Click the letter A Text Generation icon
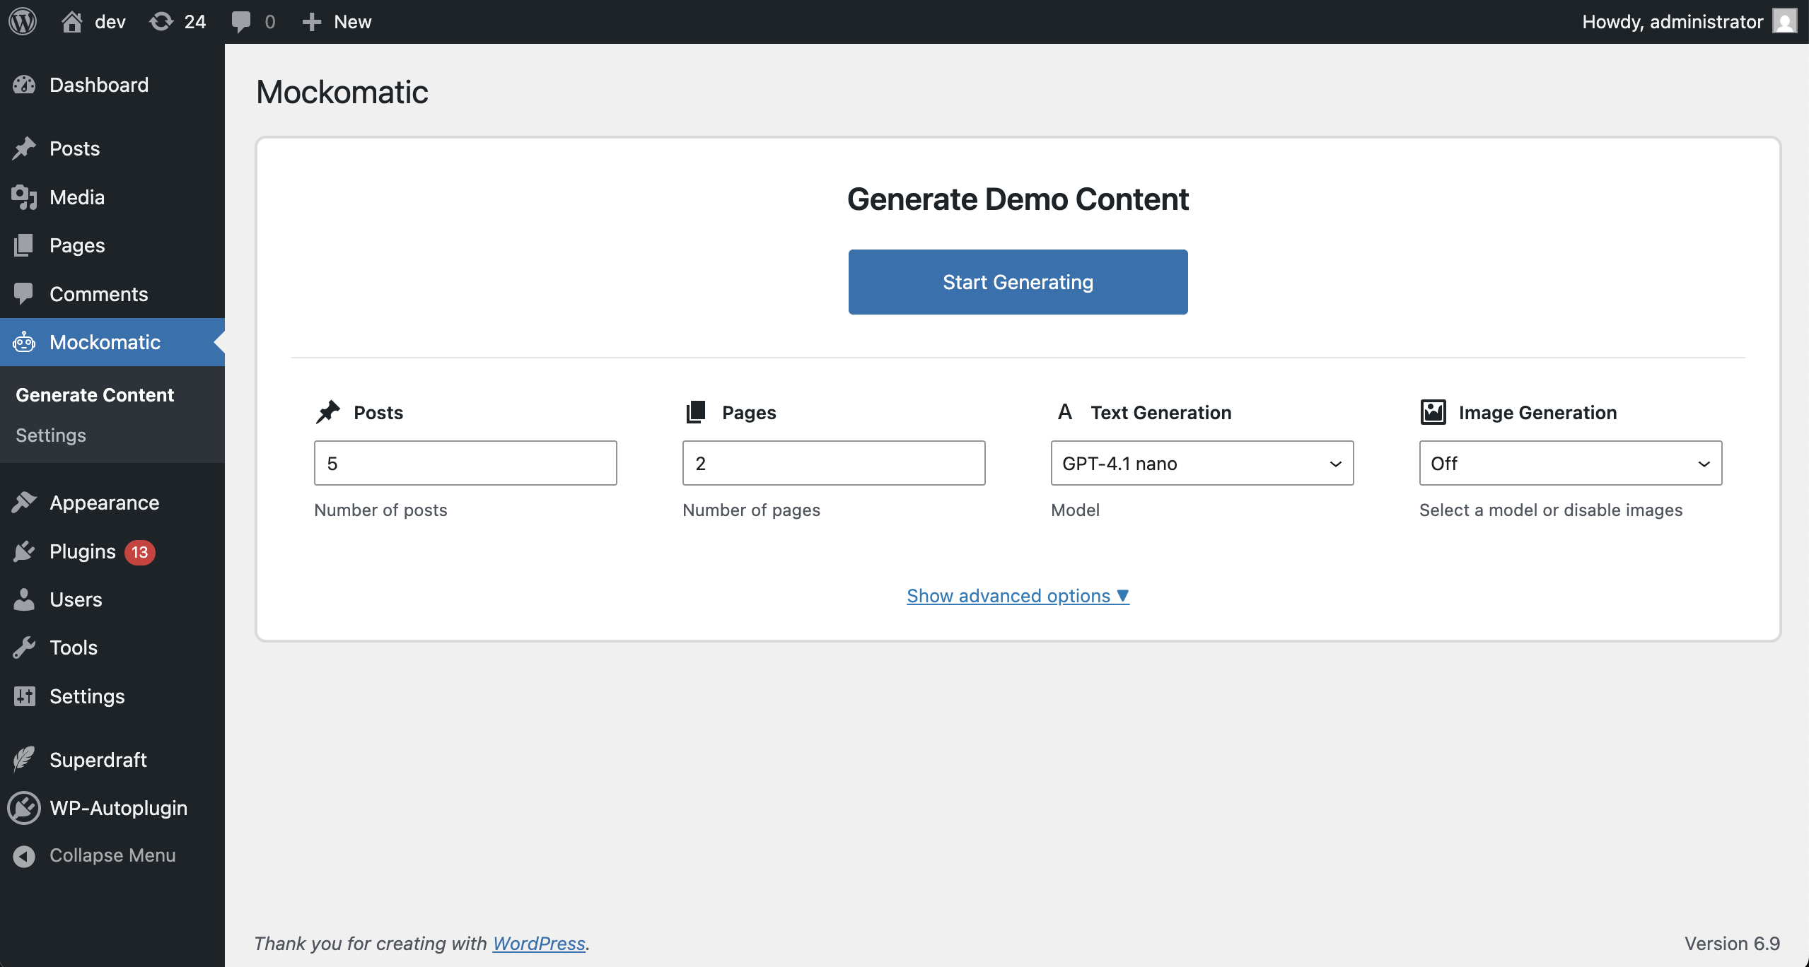 [1065, 412]
